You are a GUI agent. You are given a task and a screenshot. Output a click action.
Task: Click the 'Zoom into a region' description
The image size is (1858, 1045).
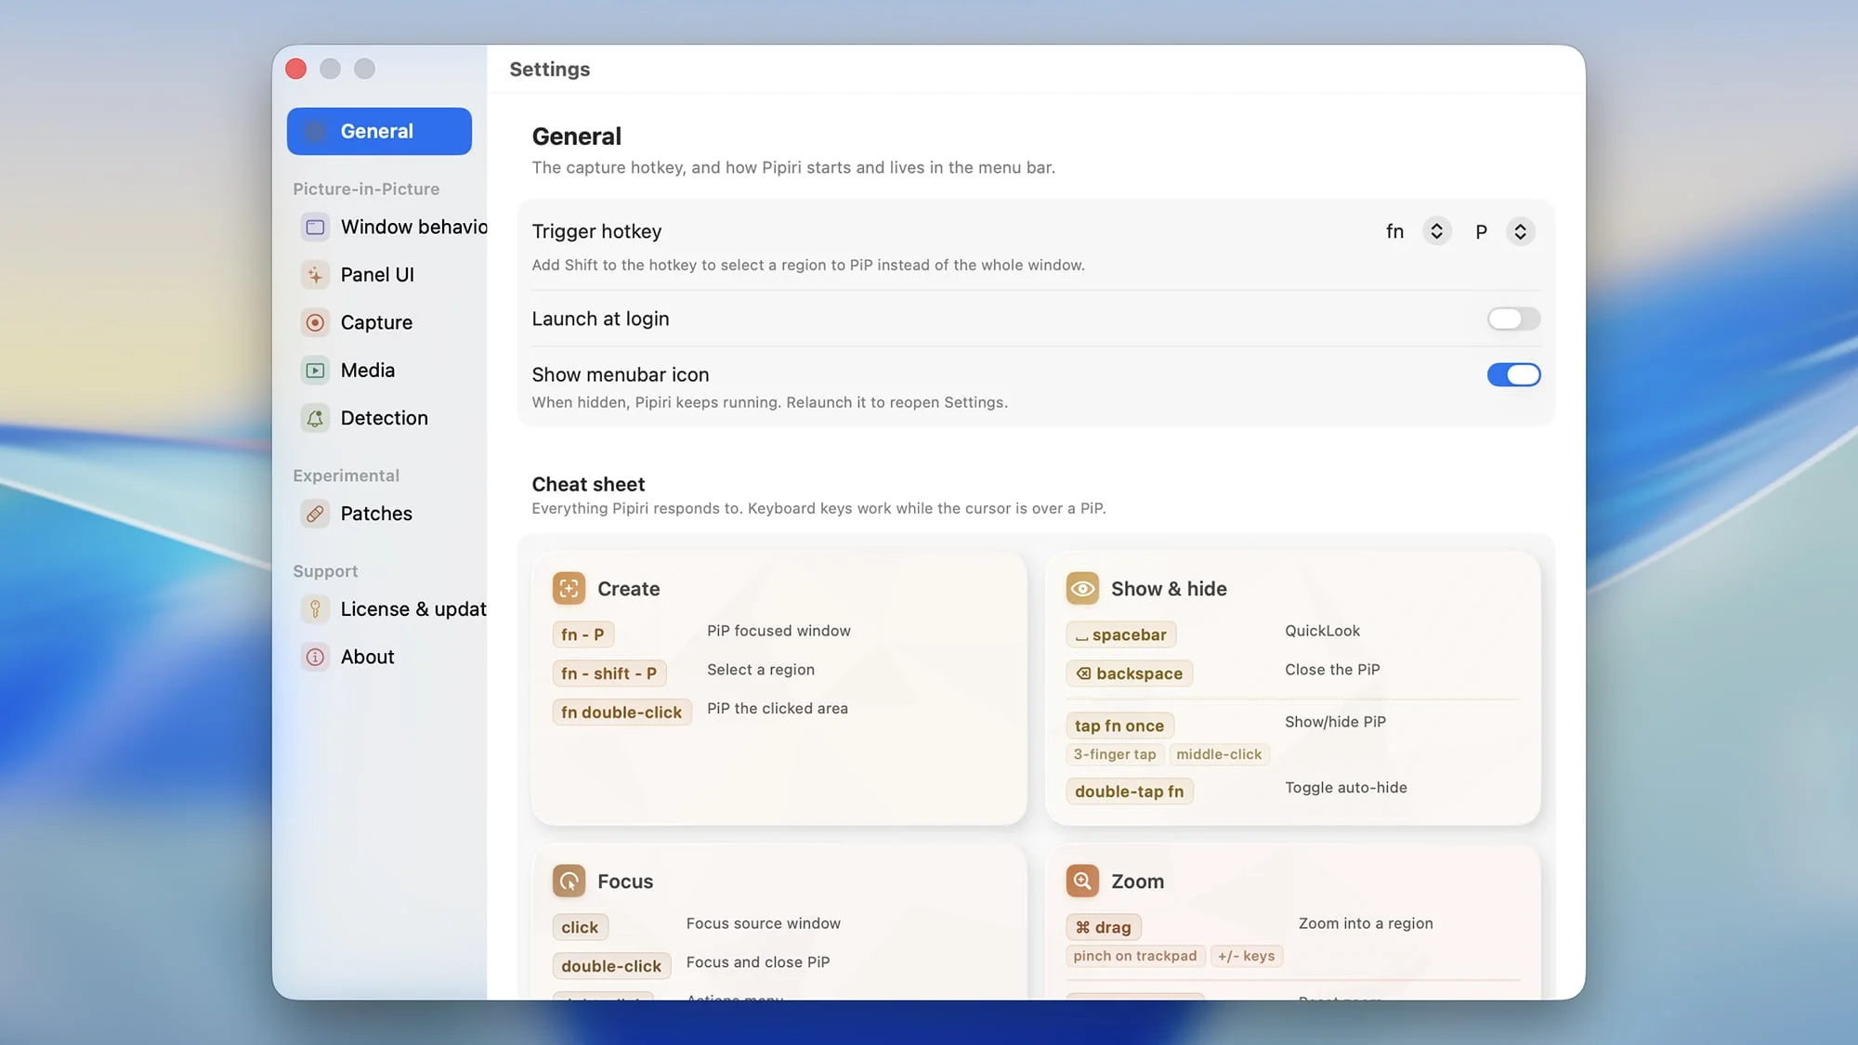tap(1366, 923)
